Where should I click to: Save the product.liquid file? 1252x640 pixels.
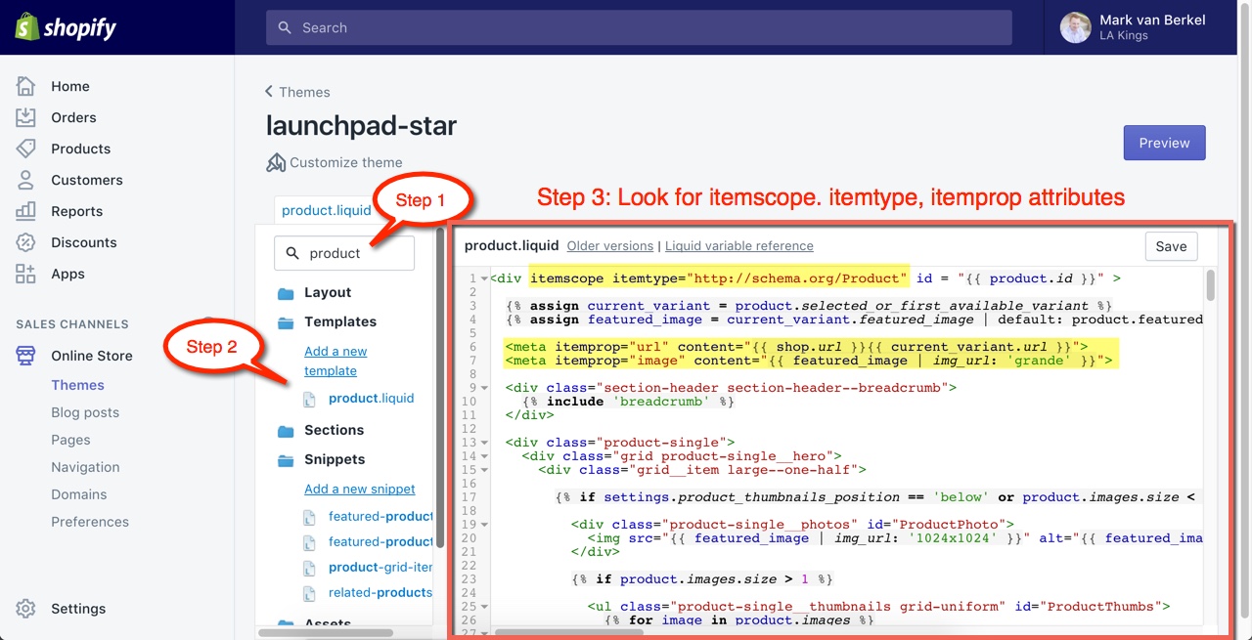pyautogui.click(x=1171, y=246)
